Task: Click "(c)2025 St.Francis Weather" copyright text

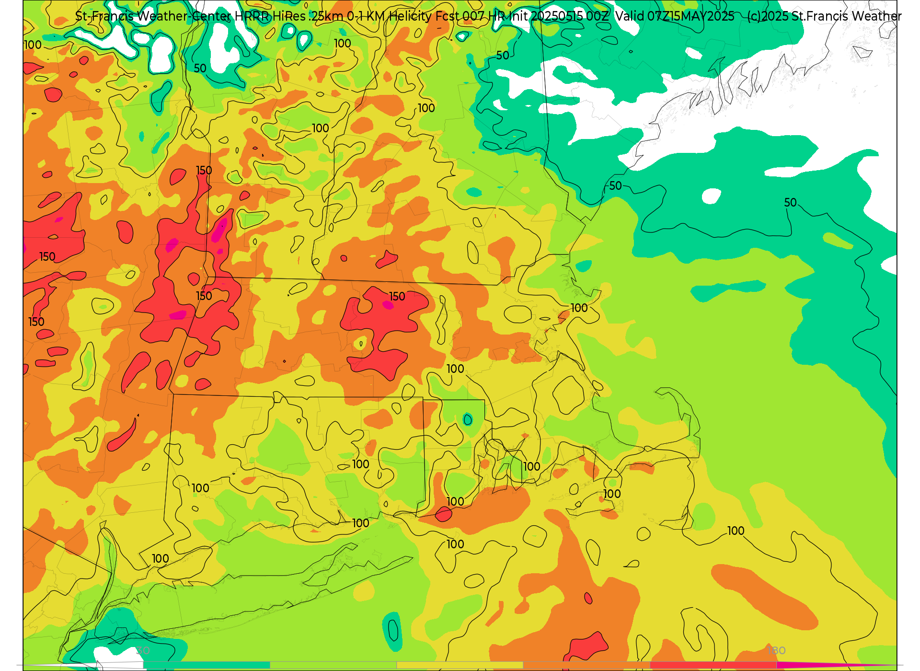Action: point(824,16)
